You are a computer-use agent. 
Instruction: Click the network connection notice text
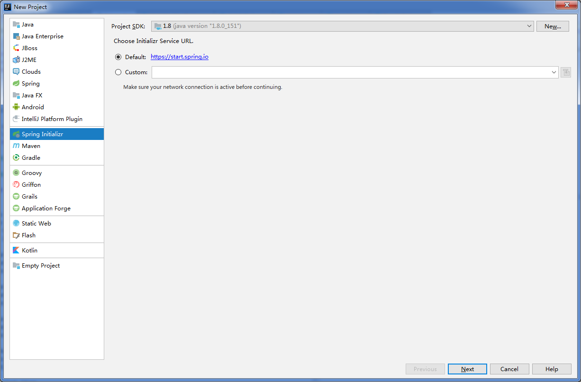click(203, 87)
